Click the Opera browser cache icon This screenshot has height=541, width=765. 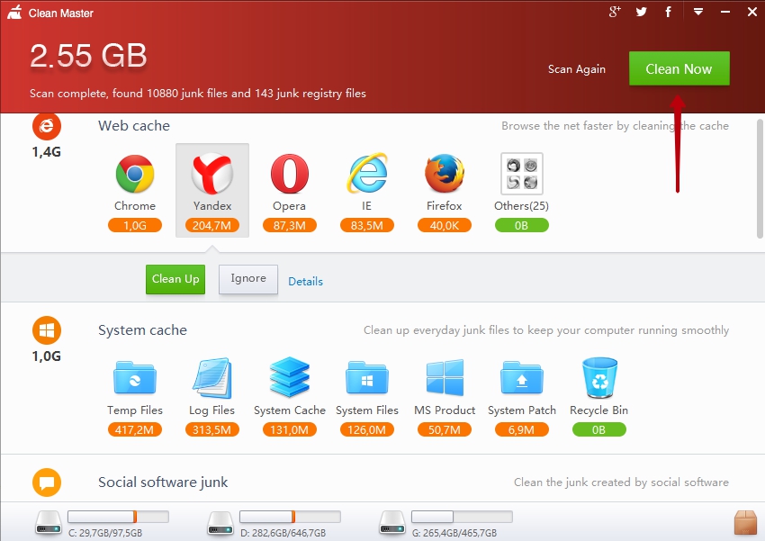coord(289,175)
